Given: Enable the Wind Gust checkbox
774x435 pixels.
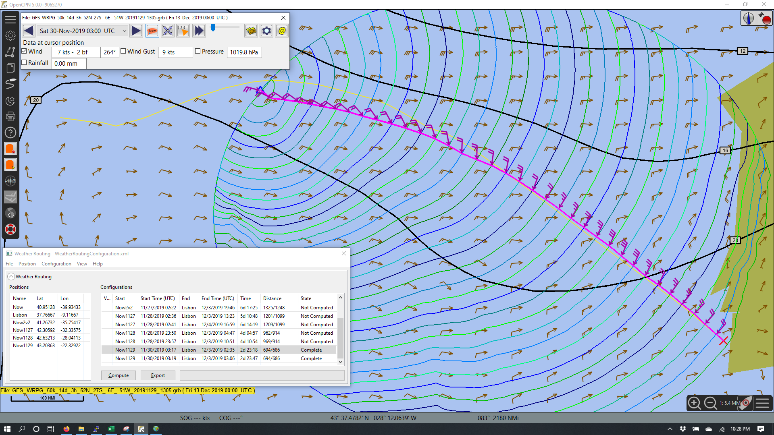Looking at the screenshot, I should 123,51.
